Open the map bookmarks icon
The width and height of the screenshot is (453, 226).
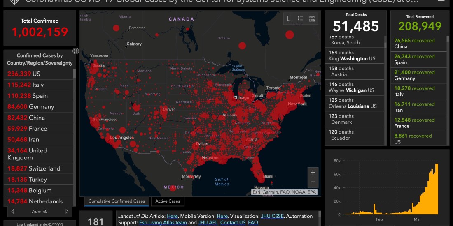pyautogui.click(x=290, y=19)
